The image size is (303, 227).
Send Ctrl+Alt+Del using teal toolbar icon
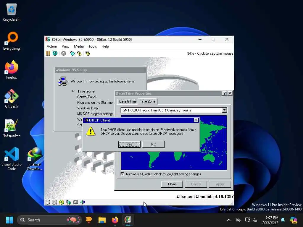tap(72, 53)
